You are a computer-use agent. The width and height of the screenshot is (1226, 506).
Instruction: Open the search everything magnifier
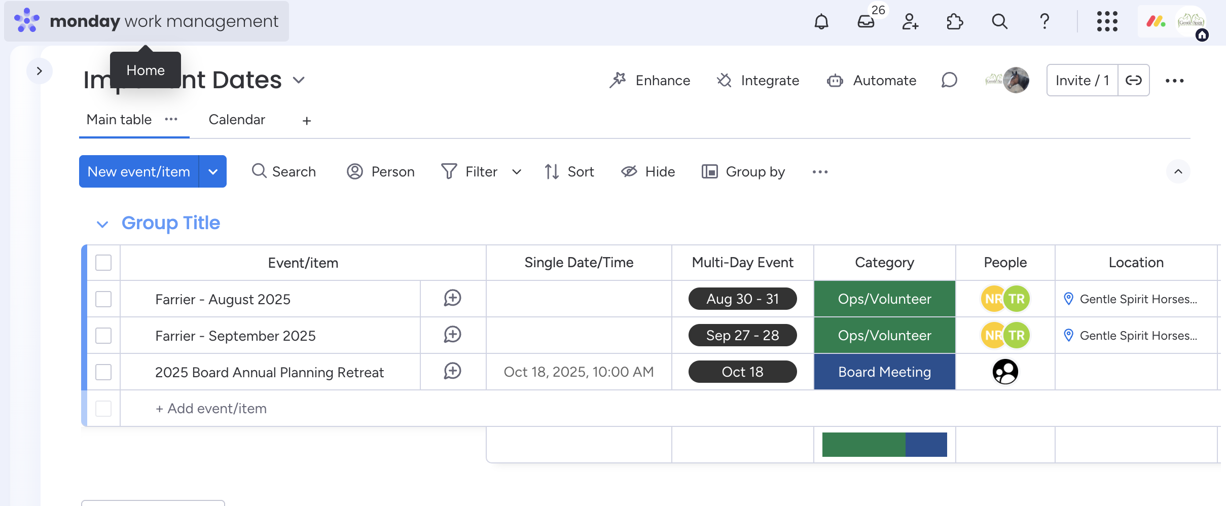coord(999,22)
